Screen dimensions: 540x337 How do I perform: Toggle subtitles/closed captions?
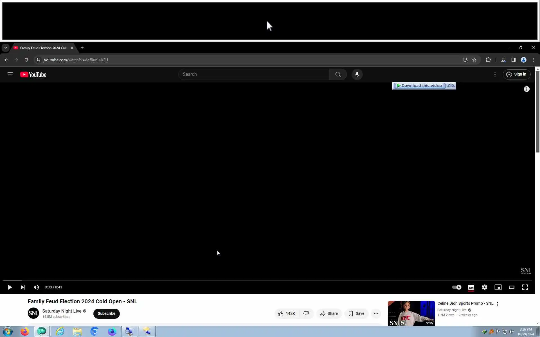[x=471, y=287]
